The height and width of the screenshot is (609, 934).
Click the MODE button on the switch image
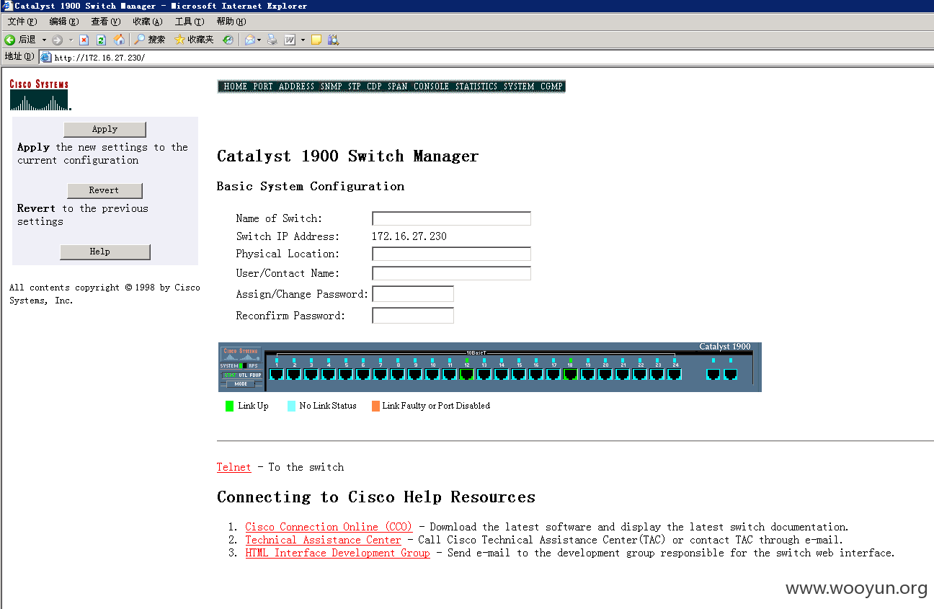pyautogui.click(x=241, y=383)
